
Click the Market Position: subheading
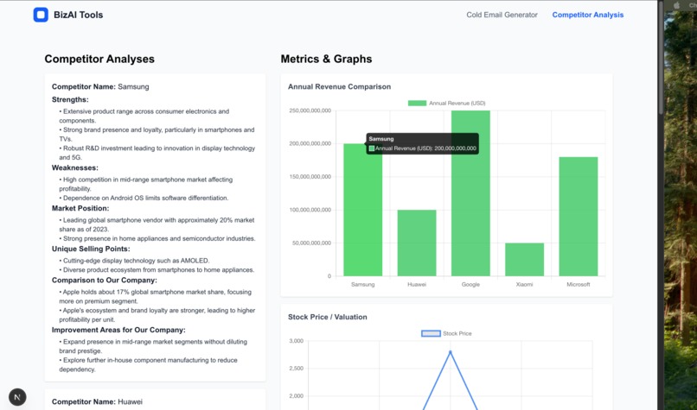pos(80,208)
